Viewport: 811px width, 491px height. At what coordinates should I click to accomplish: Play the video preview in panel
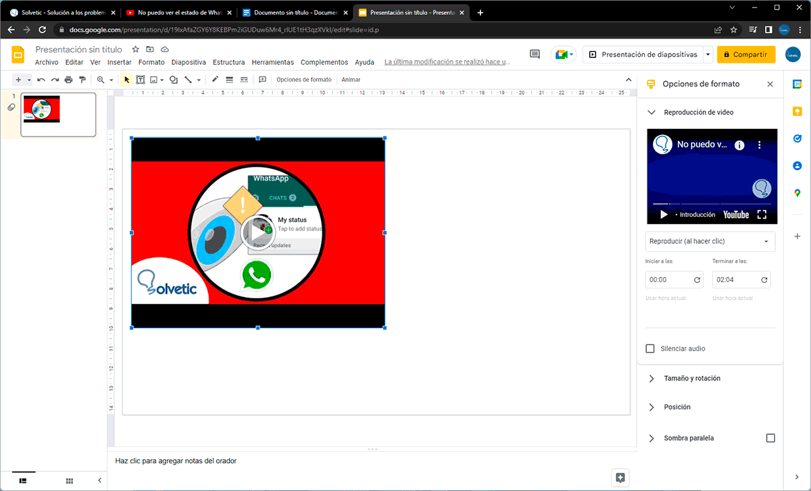[x=664, y=215]
